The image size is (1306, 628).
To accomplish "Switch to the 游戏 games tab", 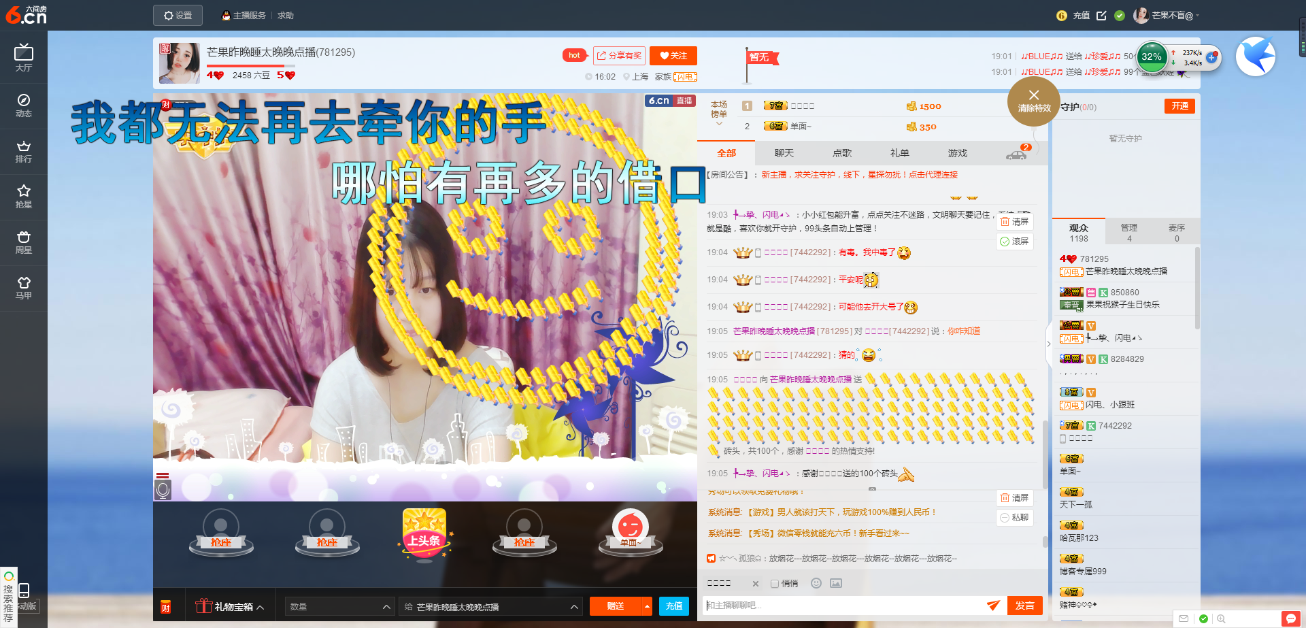I will coord(957,153).
